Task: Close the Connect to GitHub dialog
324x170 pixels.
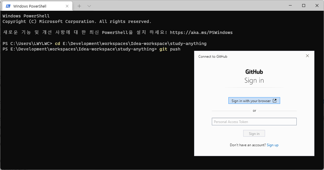Action: click(x=307, y=56)
